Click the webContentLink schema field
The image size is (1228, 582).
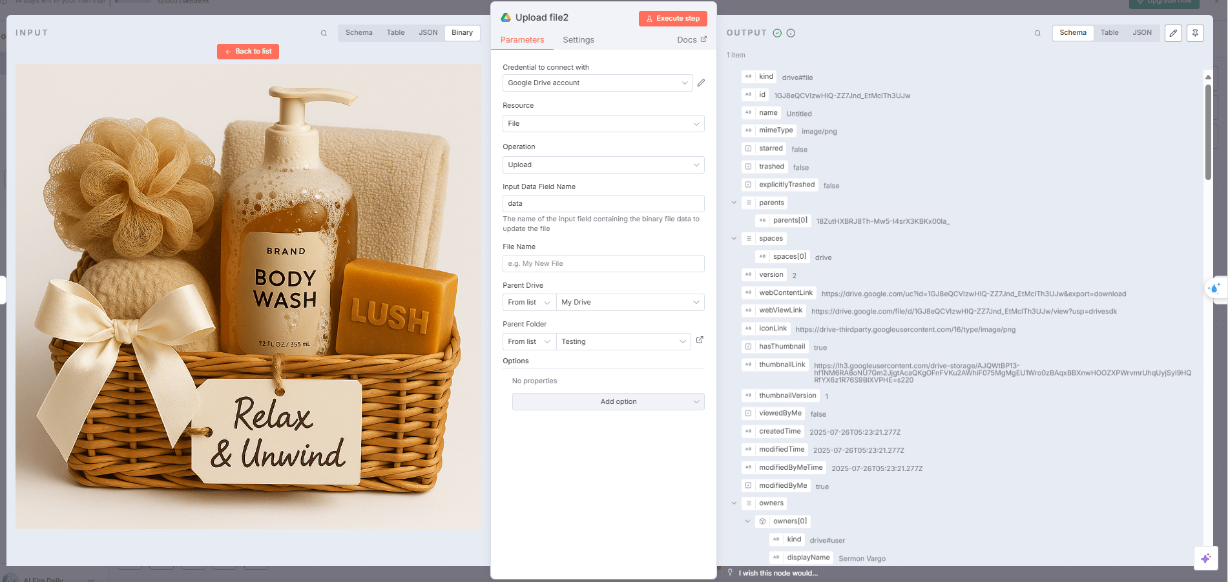(778, 292)
